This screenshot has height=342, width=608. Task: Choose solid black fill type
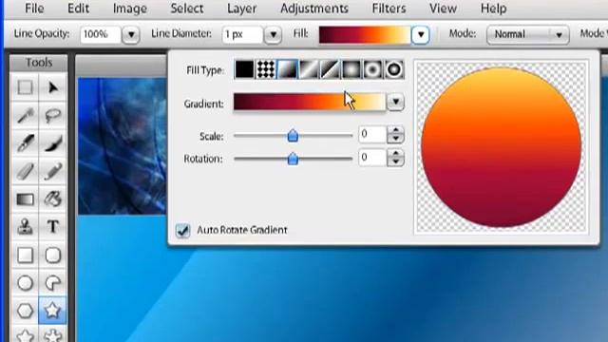[244, 69]
